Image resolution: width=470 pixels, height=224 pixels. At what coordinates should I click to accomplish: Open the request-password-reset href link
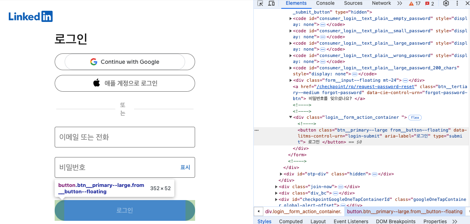(365, 86)
